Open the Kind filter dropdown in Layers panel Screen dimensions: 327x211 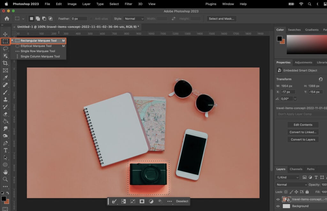(287, 177)
